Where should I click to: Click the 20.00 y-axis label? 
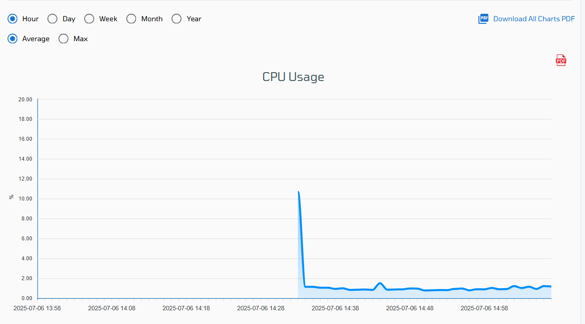[25, 99]
